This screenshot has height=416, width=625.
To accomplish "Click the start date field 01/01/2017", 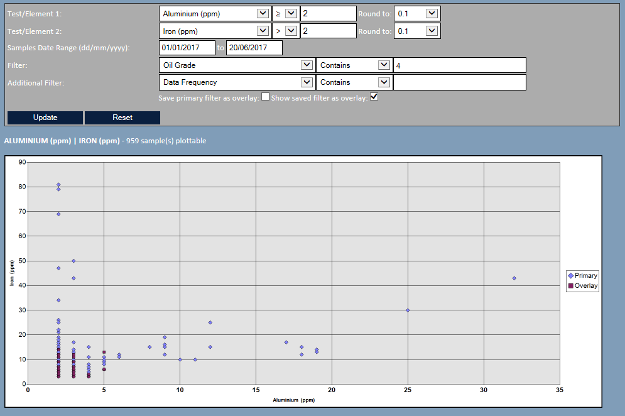I will [x=187, y=48].
